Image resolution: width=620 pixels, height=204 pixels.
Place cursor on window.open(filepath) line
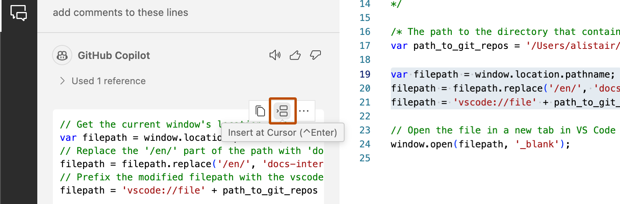480,144
